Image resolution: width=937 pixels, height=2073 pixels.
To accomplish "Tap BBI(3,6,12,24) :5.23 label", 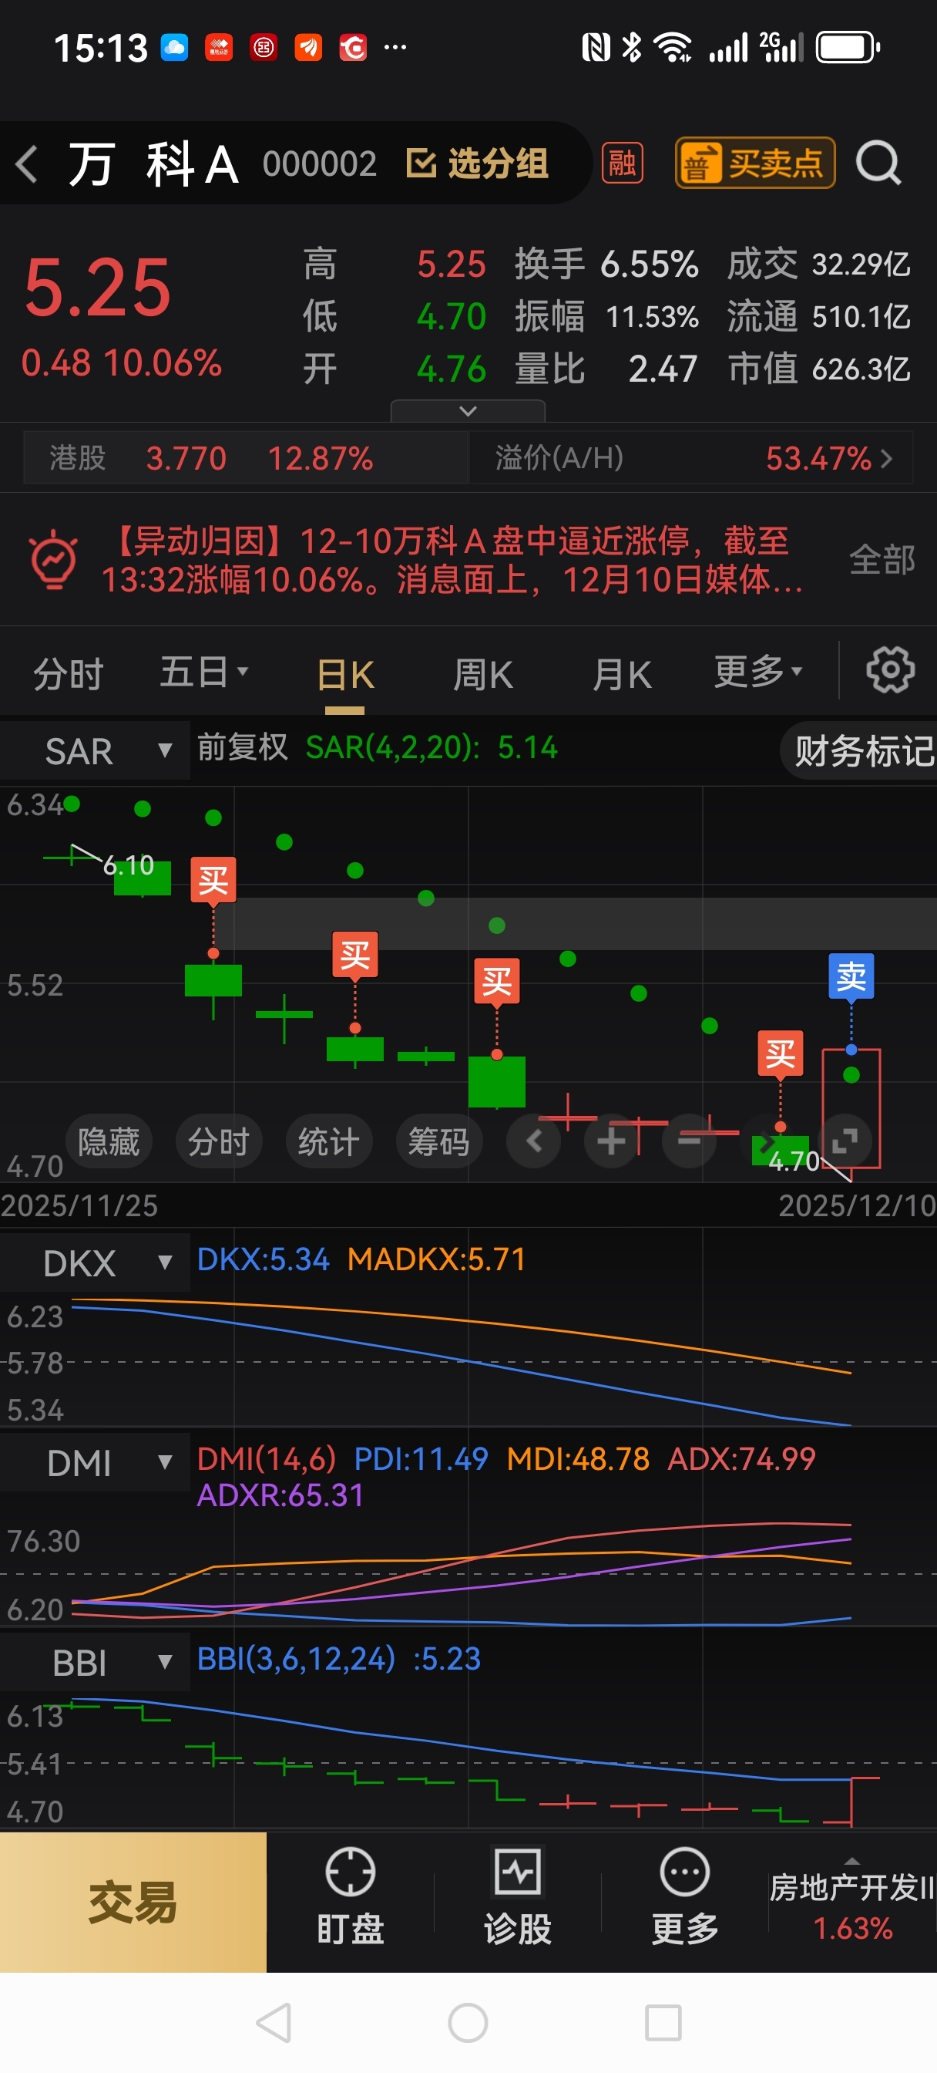I will [338, 1659].
